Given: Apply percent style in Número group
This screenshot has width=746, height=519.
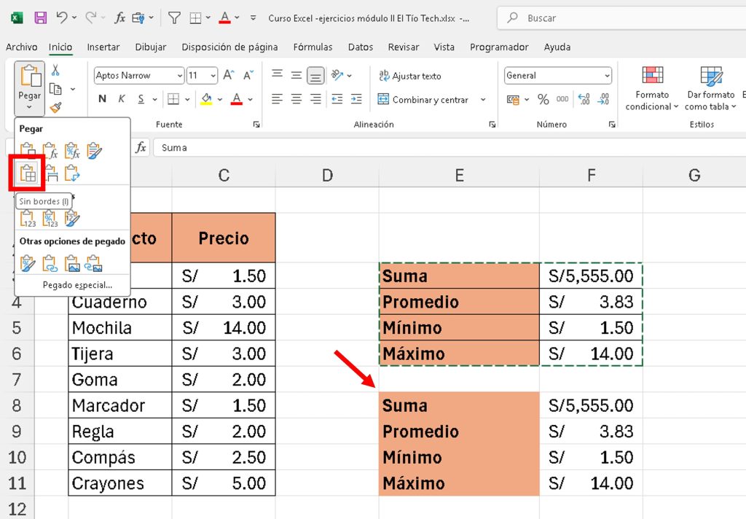Looking at the screenshot, I should (x=543, y=99).
